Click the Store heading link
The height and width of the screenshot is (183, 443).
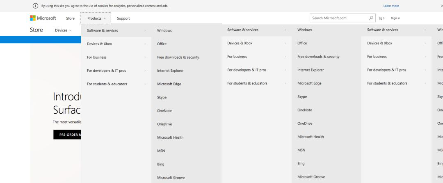(x=36, y=30)
